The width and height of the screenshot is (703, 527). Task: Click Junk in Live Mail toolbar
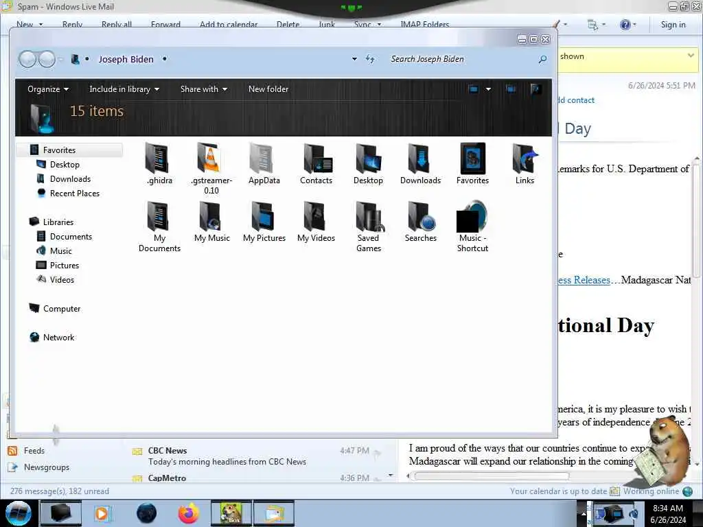pyautogui.click(x=327, y=25)
